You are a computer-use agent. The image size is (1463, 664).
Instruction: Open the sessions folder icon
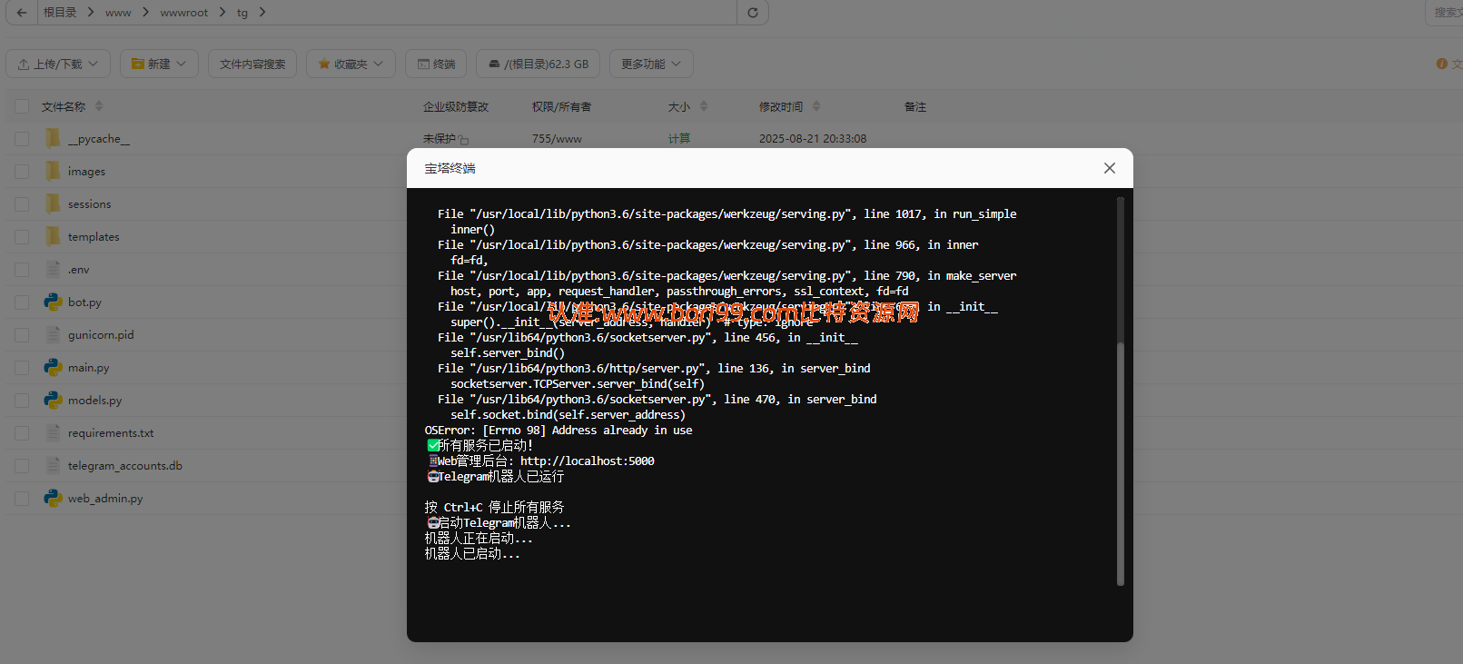click(53, 204)
